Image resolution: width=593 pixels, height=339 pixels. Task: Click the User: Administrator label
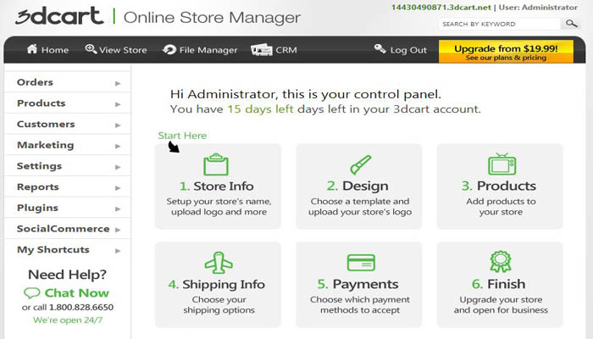point(538,8)
